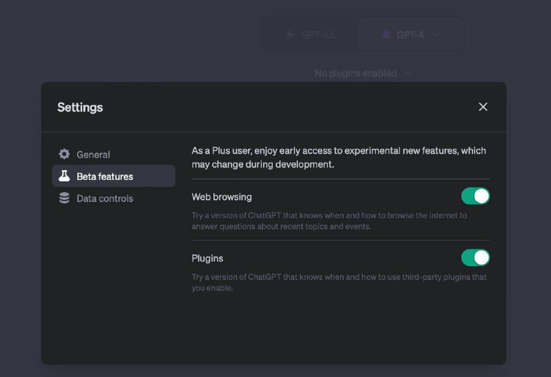Disable the Web browsing toggle
Image resolution: width=551 pixels, height=377 pixels.
[x=475, y=196]
